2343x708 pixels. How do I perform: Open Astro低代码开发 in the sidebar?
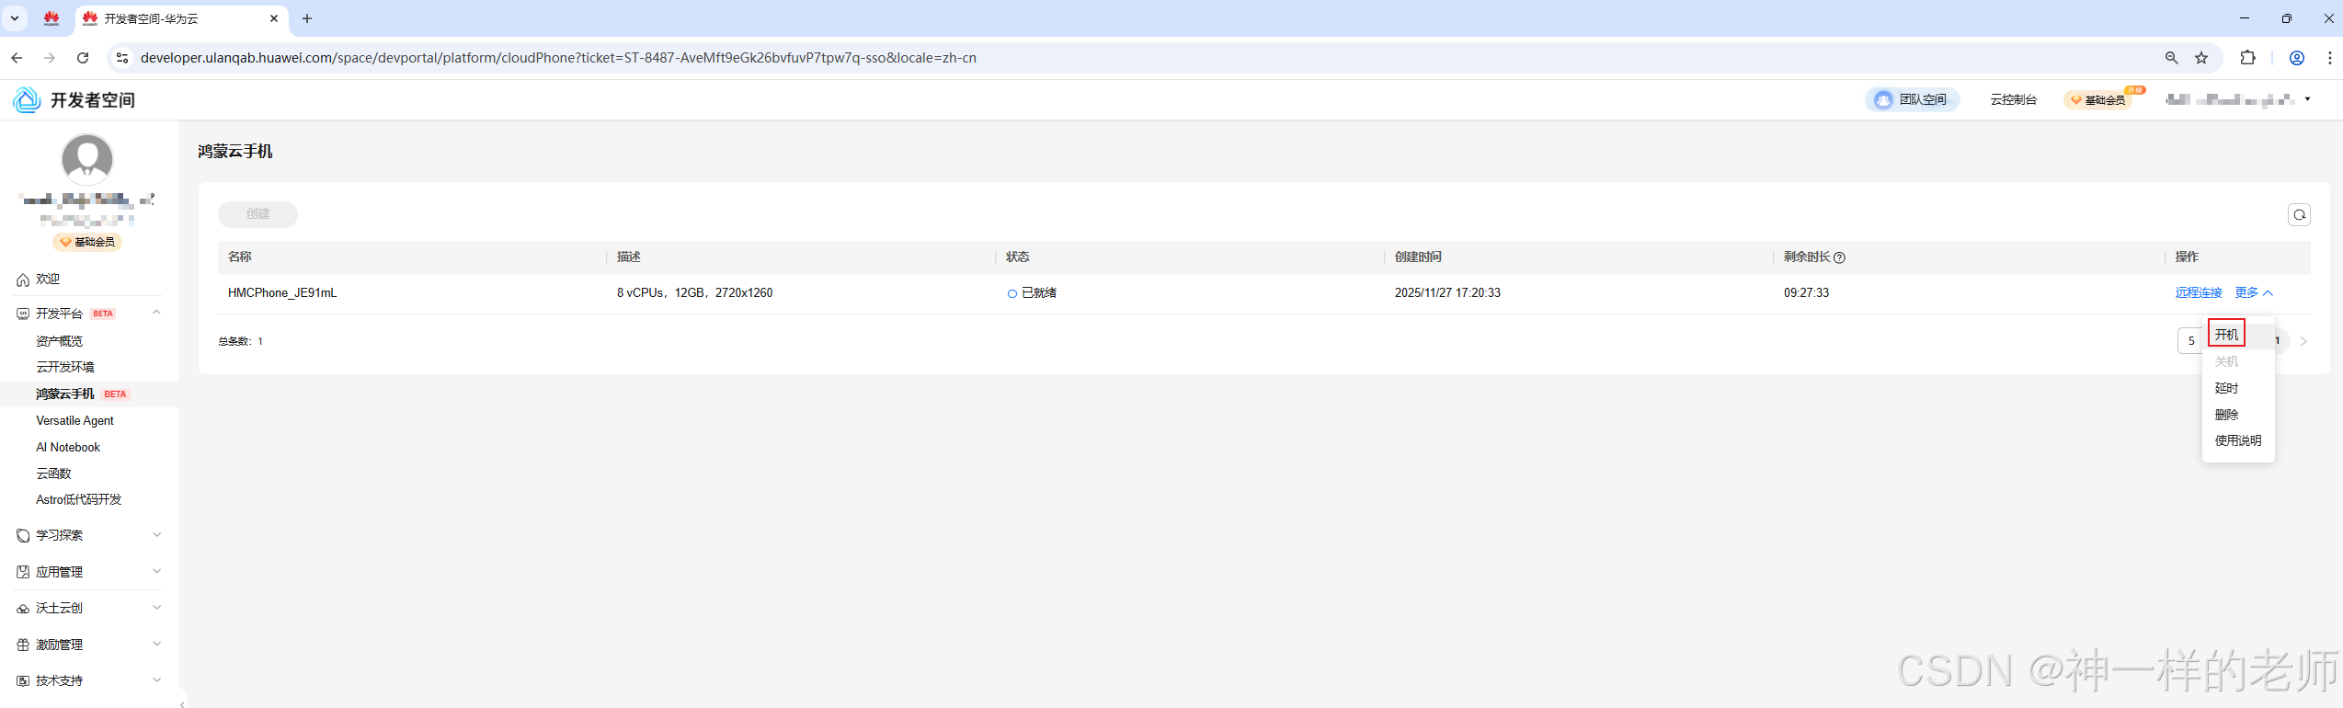79,499
